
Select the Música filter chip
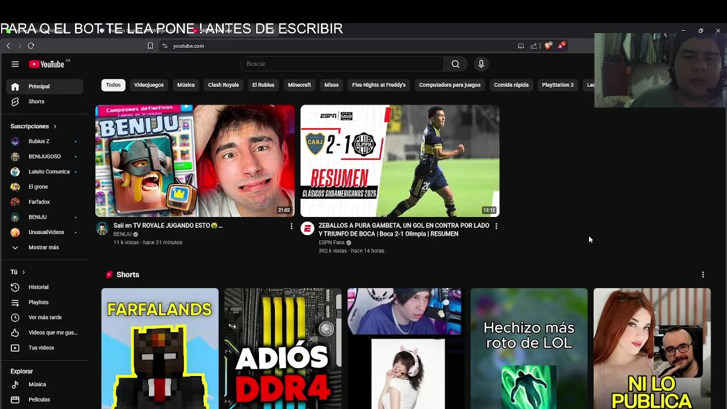[x=186, y=85]
